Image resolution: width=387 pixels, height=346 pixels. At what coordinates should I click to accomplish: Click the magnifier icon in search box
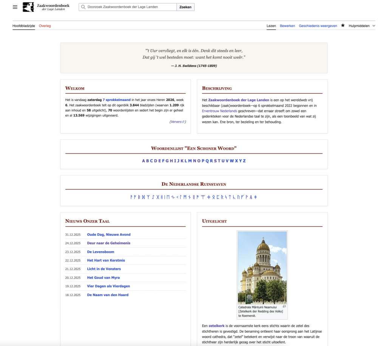(83, 7)
